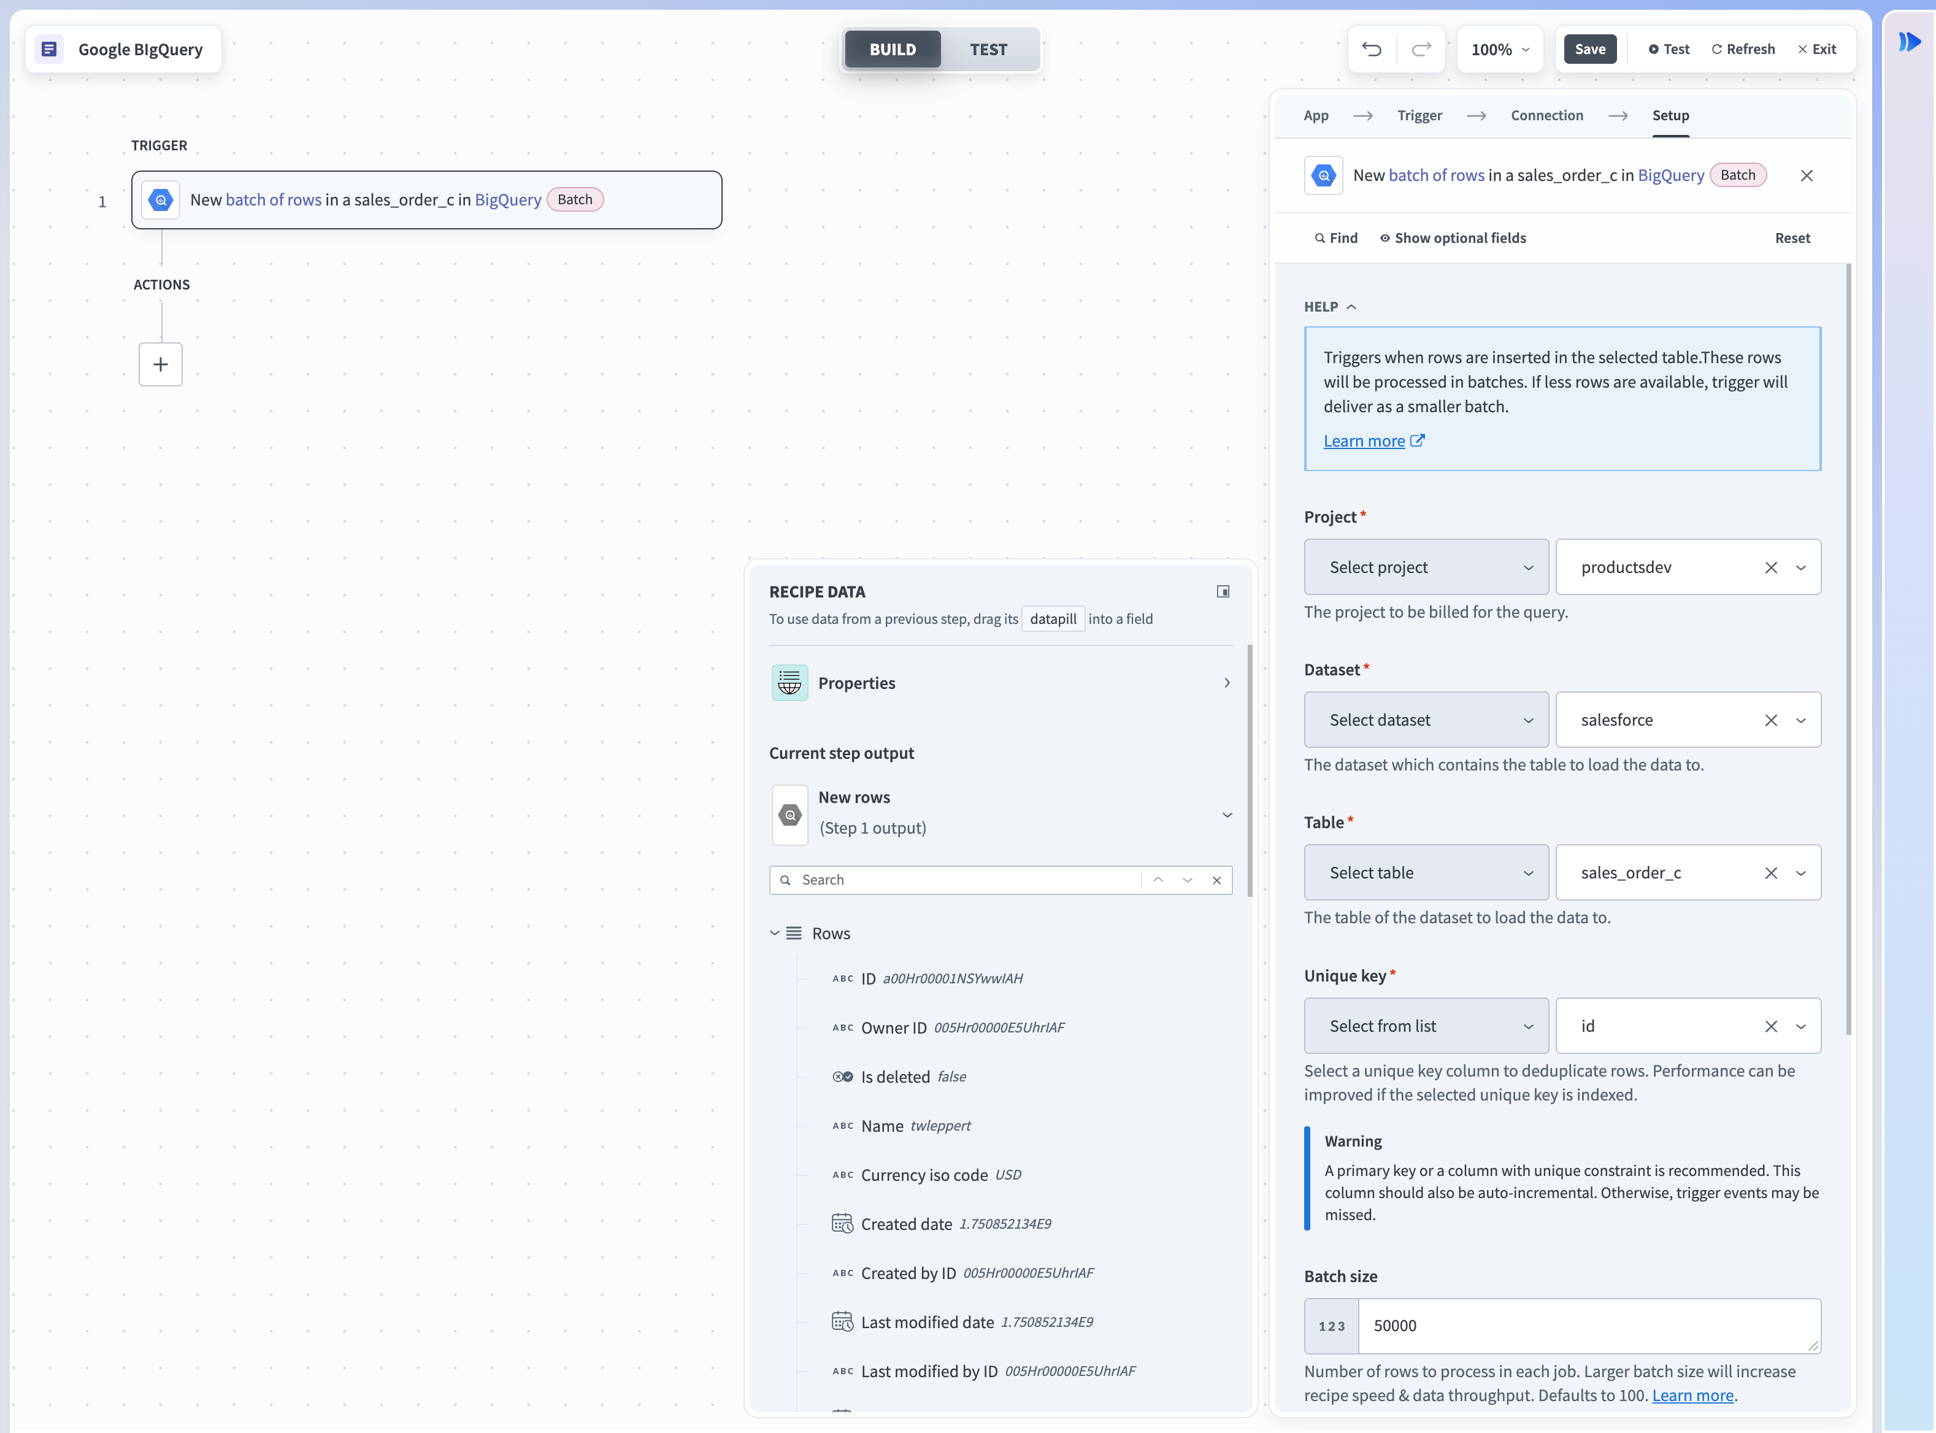This screenshot has height=1433, width=1936.
Task: Go to the Trigger step tab
Action: [1419, 115]
